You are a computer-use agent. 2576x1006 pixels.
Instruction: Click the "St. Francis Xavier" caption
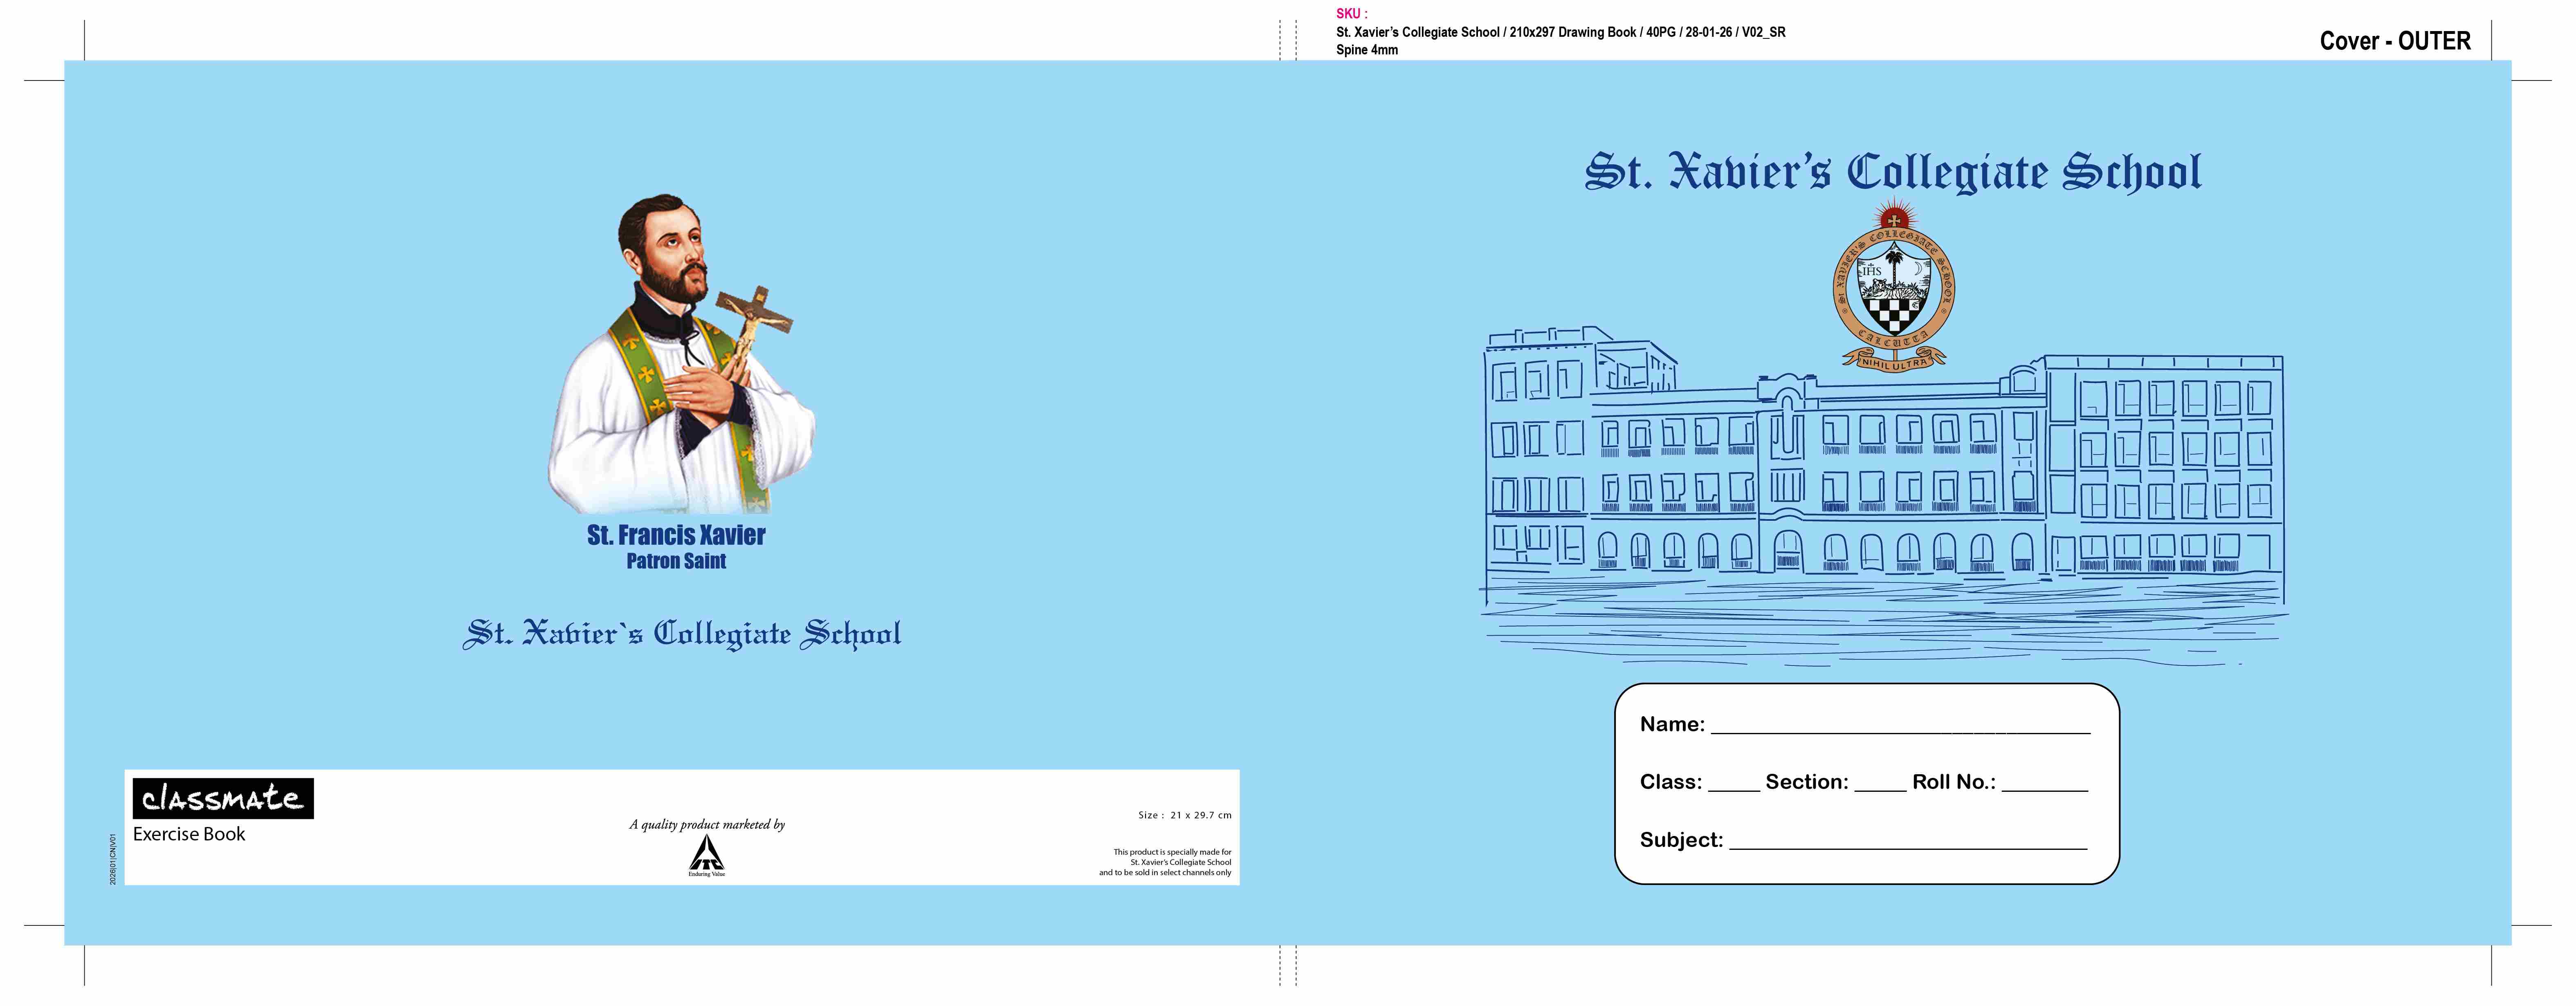[x=676, y=535]
